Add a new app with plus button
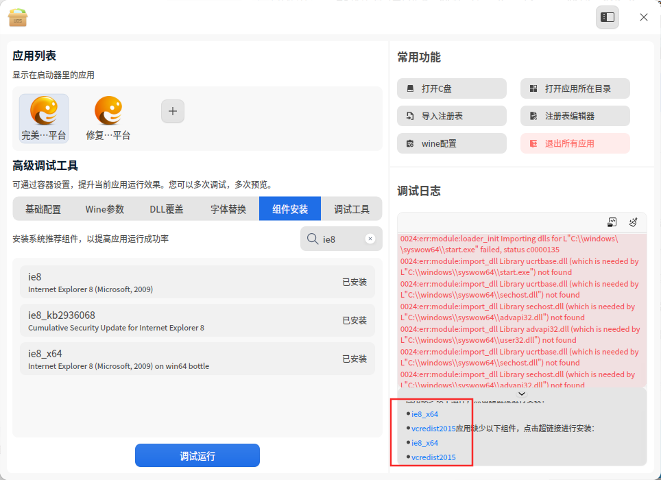Image resolution: width=661 pixels, height=480 pixels. tap(173, 111)
